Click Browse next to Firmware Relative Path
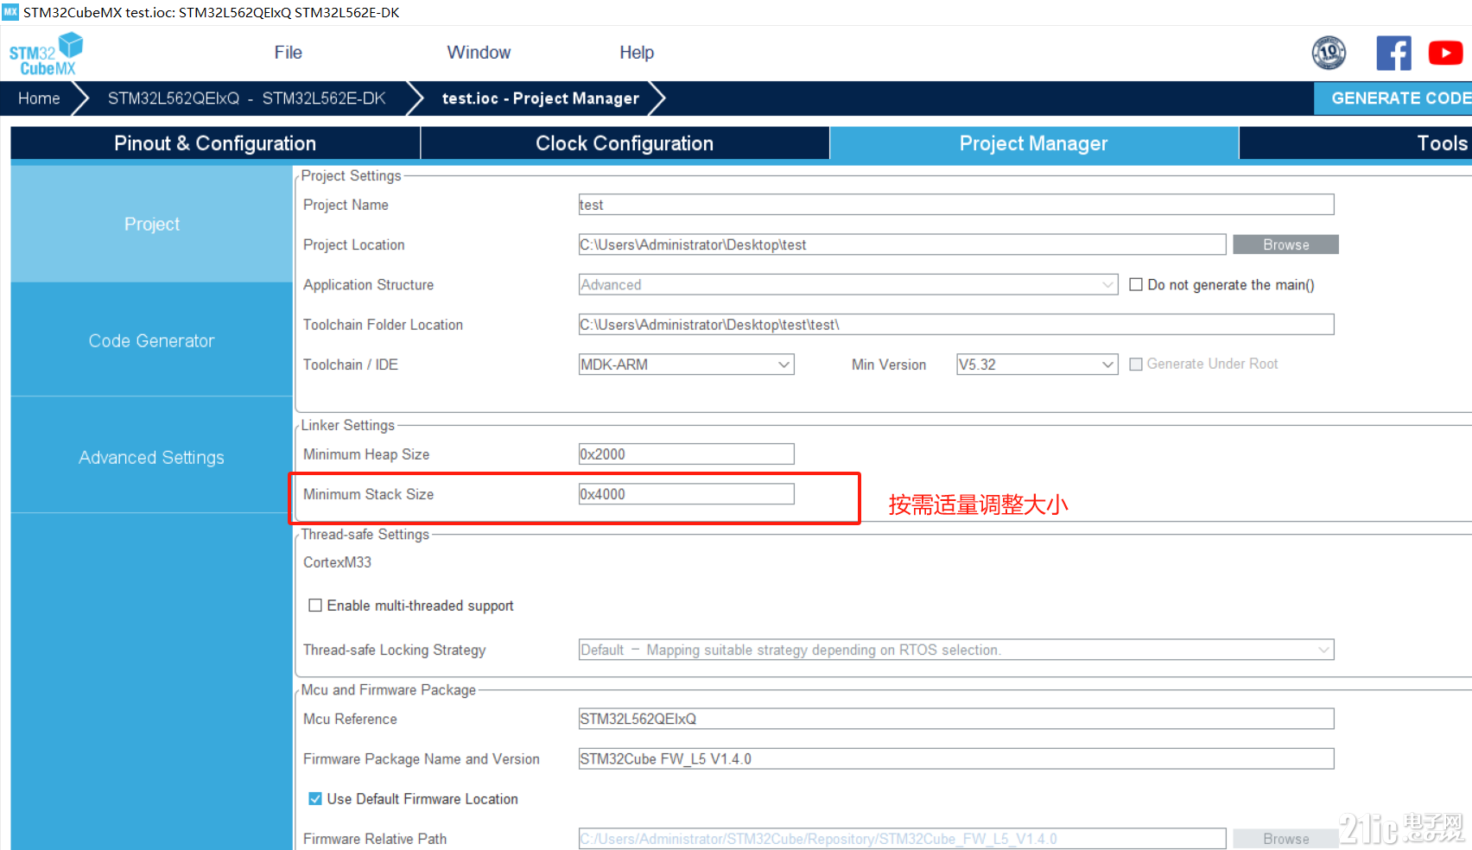The image size is (1472, 850). pyautogui.click(x=1285, y=839)
